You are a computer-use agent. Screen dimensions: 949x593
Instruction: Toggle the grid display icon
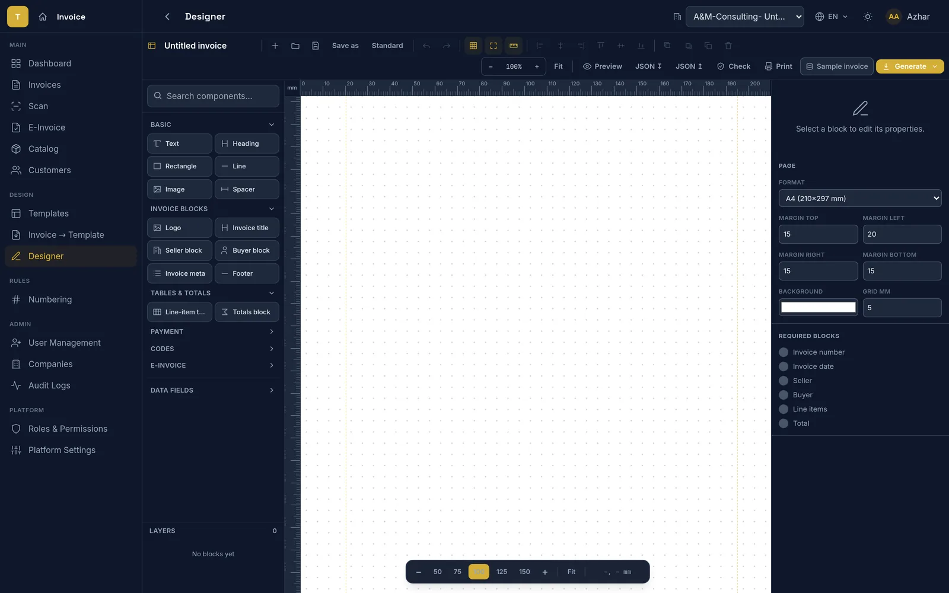pos(473,46)
